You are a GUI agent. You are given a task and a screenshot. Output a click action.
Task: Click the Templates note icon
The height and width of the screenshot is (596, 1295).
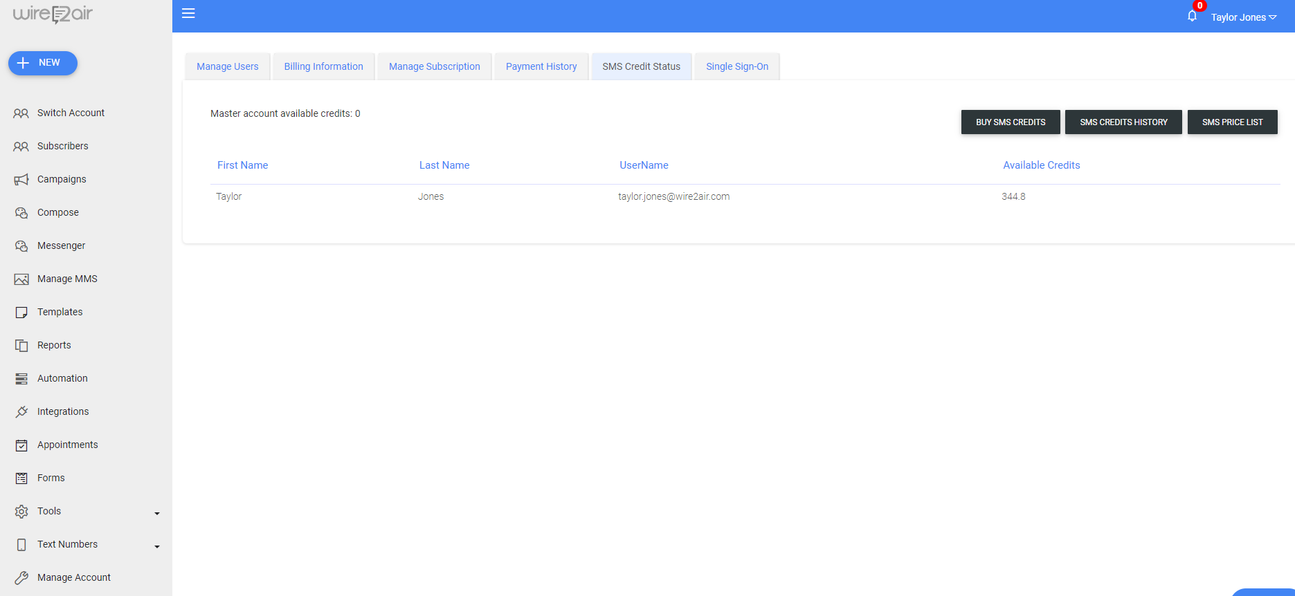click(21, 313)
